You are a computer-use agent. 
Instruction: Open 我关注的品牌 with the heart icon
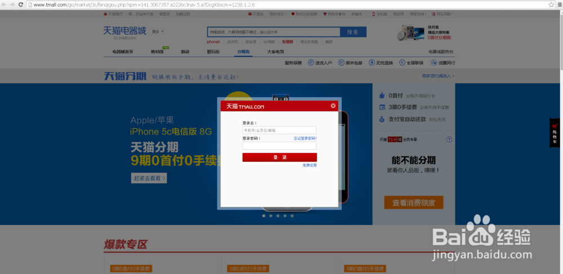click(x=304, y=14)
